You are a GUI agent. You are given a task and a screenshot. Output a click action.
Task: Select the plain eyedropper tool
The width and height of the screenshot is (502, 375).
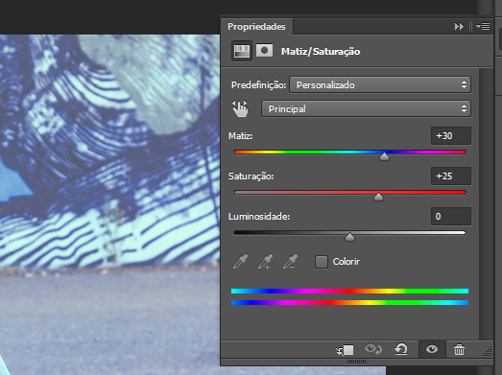[x=240, y=262]
